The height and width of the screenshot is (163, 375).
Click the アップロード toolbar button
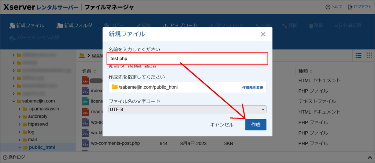[x=180, y=26]
